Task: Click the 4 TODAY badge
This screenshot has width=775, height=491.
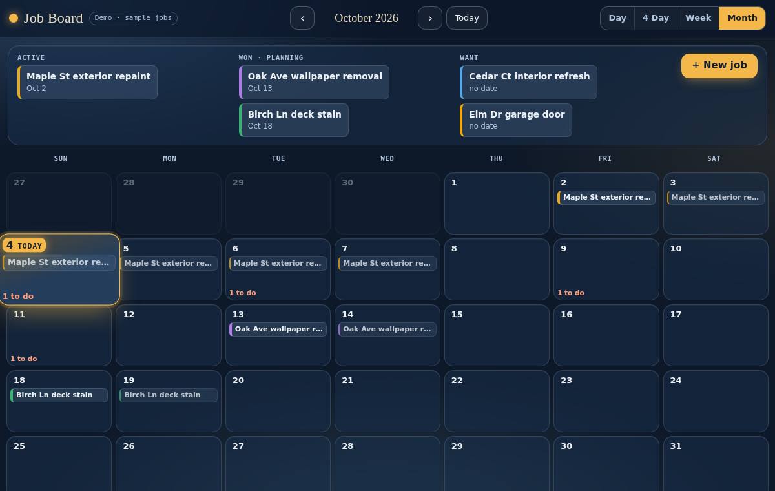Action: point(24,245)
